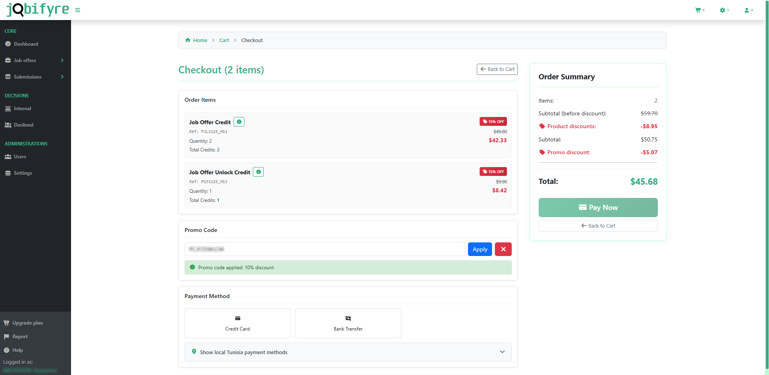The image size is (769, 375).
Task: Go to Dashboard in the sidebar
Action: pyautogui.click(x=26, y=44)
